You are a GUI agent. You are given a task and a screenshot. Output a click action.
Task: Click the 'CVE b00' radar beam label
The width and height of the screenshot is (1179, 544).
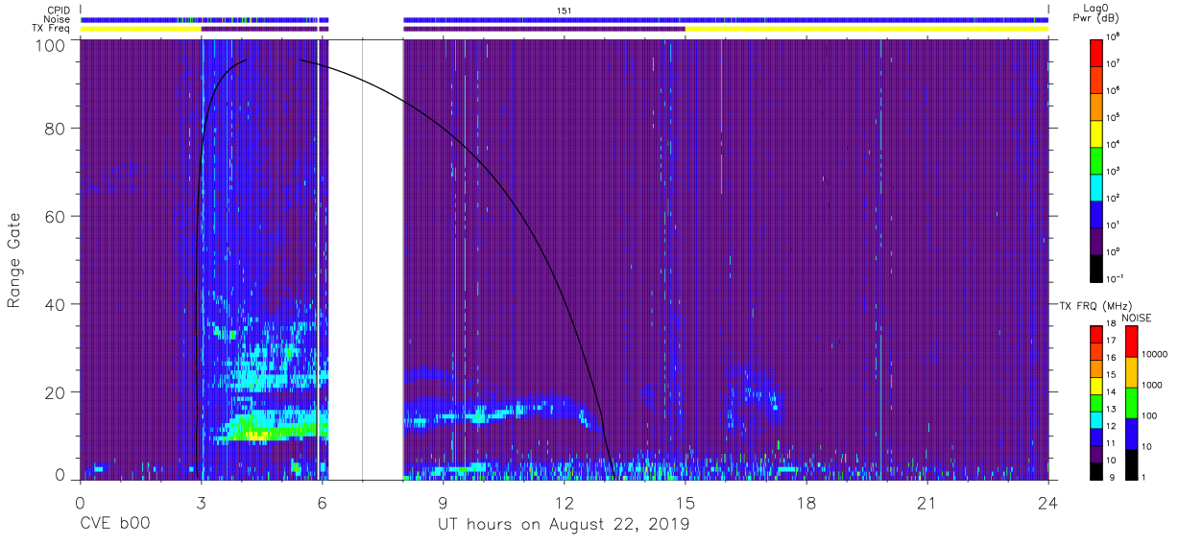click(x=114, y=525)
